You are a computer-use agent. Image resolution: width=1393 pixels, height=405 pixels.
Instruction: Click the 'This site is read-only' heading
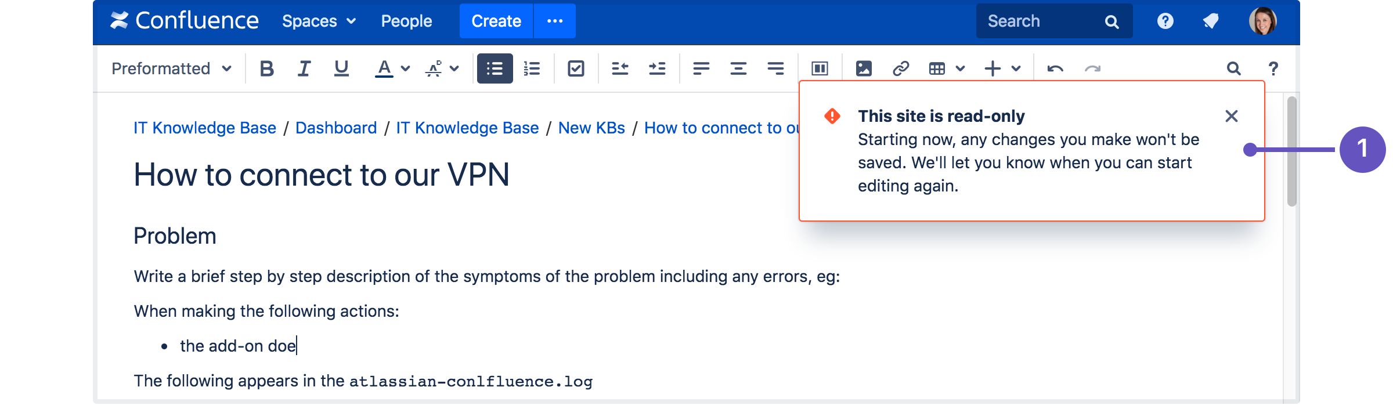tap(941, 116)
